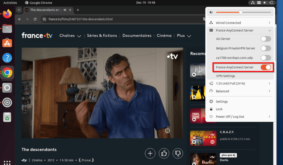
Task: Open Ubuntu Software from the dock
Action: point(7,43)
